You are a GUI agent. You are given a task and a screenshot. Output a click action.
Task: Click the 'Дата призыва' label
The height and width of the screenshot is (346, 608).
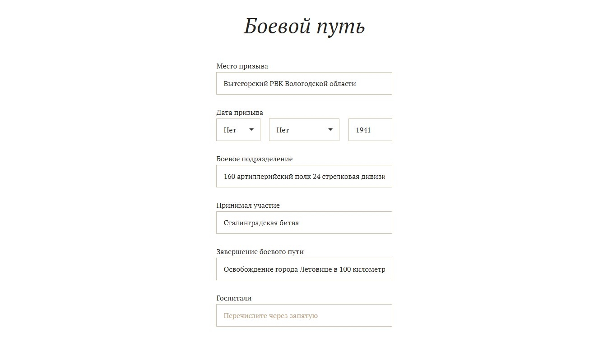click(x=240, y=113)
